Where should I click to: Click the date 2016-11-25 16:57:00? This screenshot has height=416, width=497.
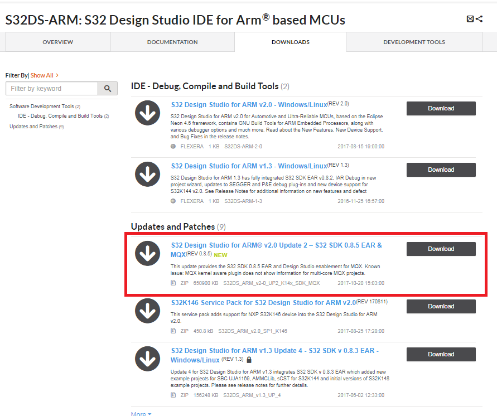tap(361, 201)
